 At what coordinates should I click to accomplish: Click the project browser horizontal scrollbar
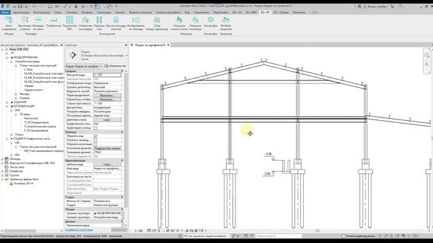[20, 231]
